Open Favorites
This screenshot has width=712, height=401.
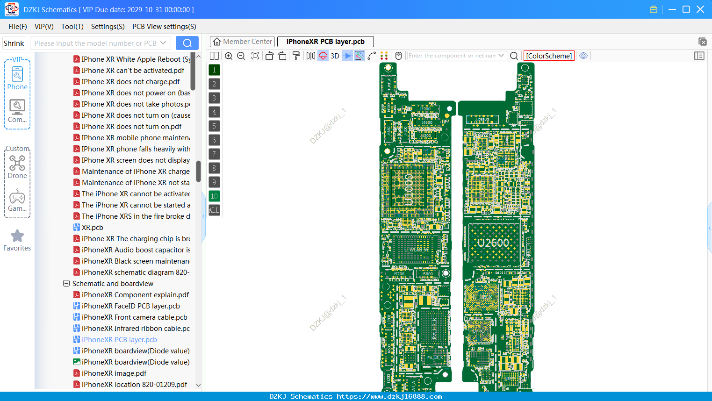pyautogui.click(x=17, y=240)
